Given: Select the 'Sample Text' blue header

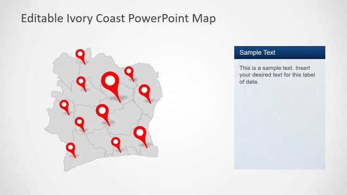Looking at the screenshot, I should [280, 53].
